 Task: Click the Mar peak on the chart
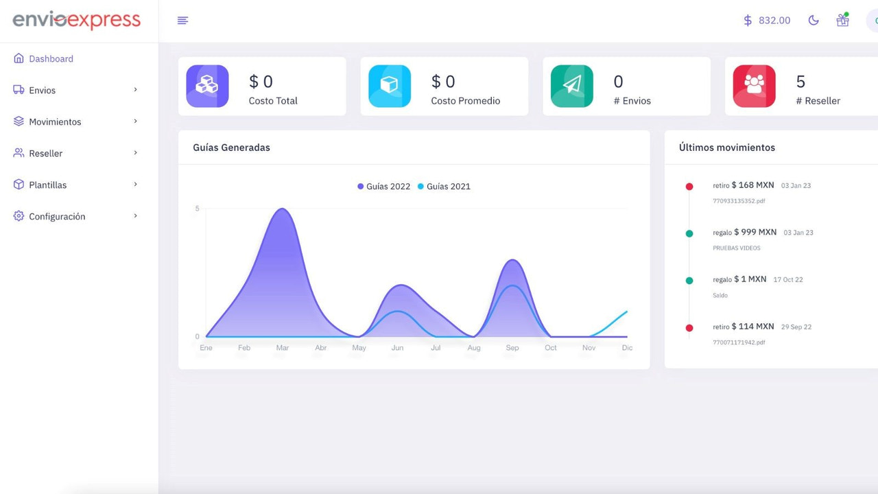click(x=282, y=209)
